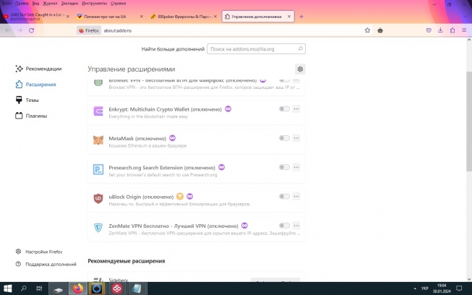Open Темы section in sidebar
The image size is (472, 295).
tap(27, 100)
